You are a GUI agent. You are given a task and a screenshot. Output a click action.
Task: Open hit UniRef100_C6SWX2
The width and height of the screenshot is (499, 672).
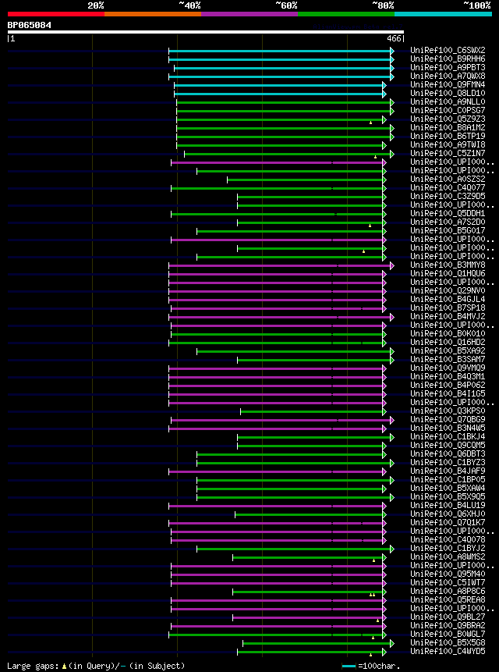pyautogui.click(x=448, y=50)
